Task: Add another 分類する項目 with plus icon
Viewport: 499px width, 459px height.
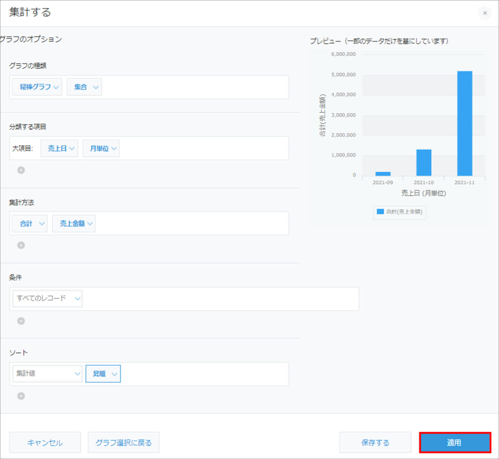Action: click(21, 170)
